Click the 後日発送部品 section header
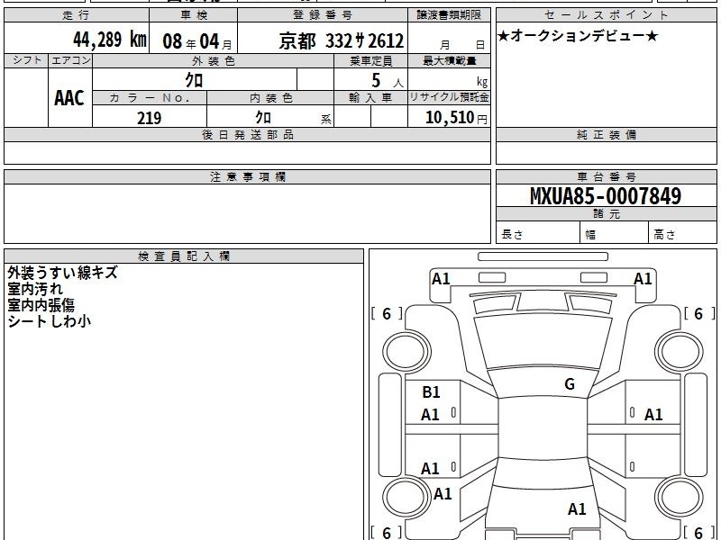Screen dimensions: 721x540 pos(247,134)
